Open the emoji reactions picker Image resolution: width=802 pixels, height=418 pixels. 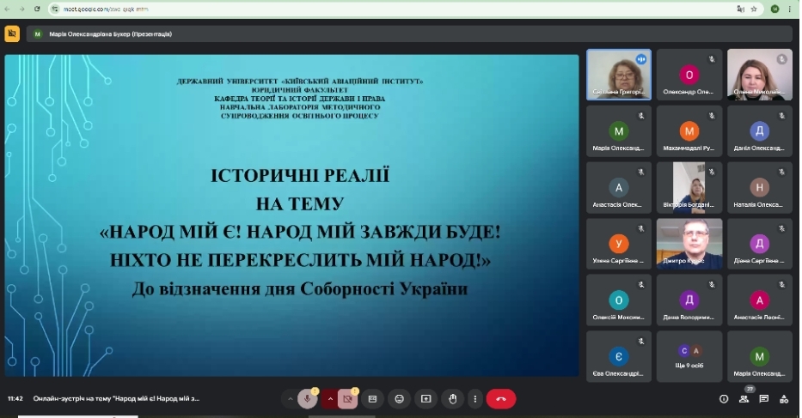click(x=399, y=399)
